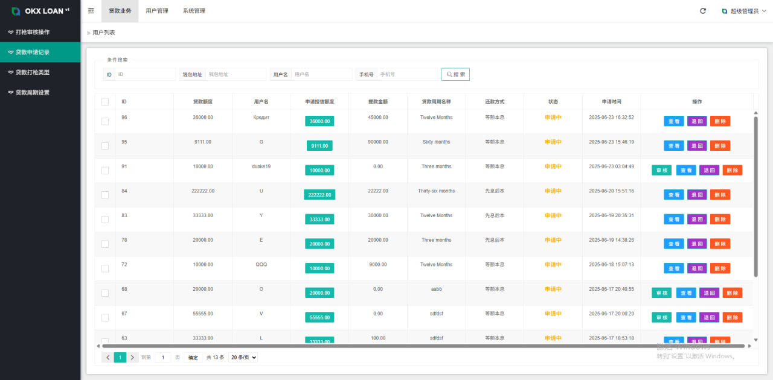Click 确定 to confirm the page jump

(193, 357)
